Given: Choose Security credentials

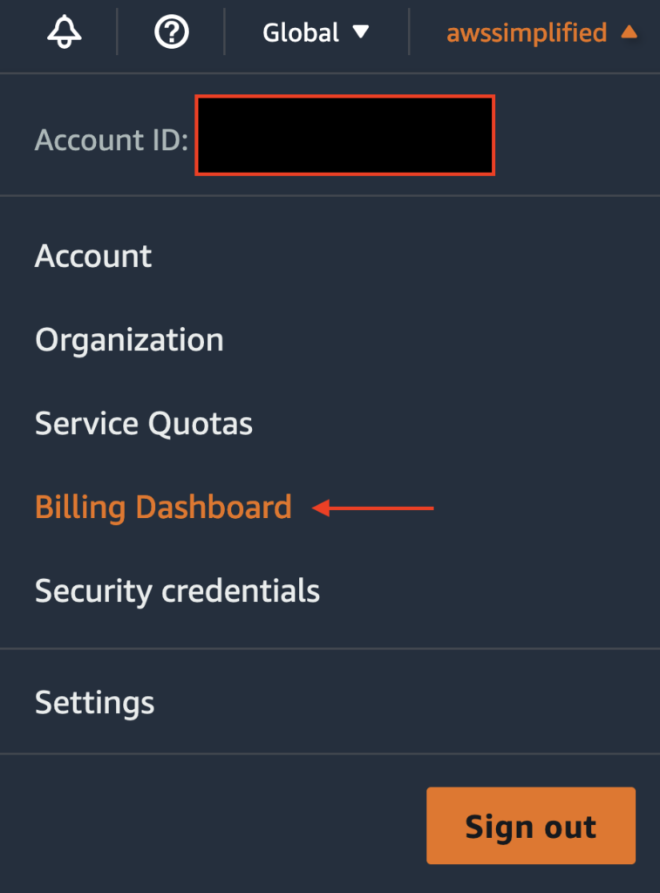Looking at the screenshot, I should point(177,591).
